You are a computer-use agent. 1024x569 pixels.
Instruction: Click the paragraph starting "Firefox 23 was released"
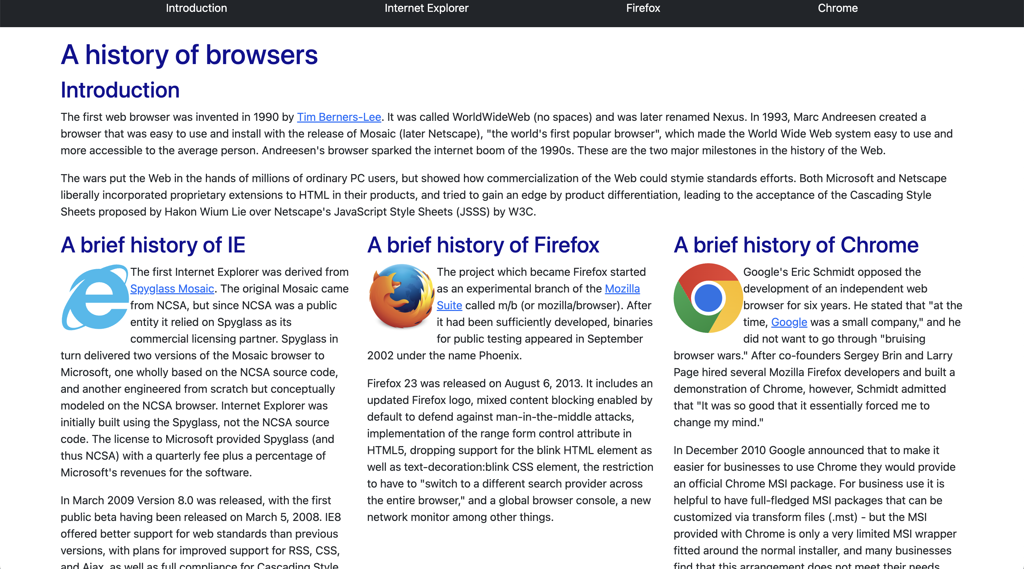[510, 450]
